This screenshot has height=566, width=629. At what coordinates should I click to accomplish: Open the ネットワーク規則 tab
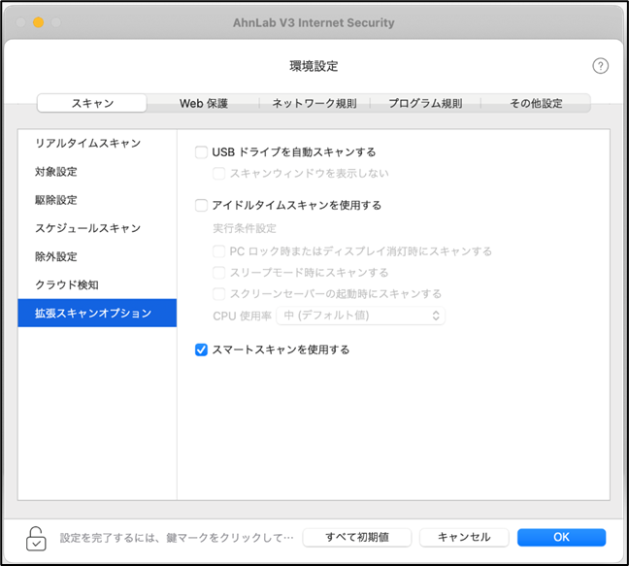click(314, 103)
